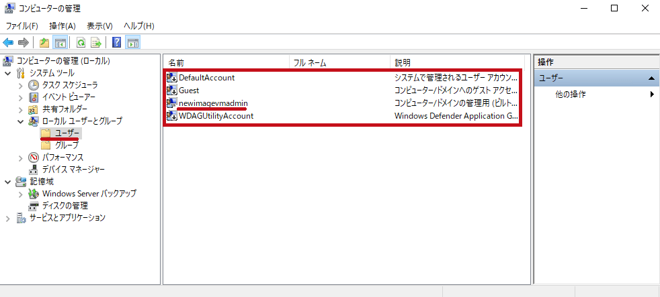Expand the タスク スケジューラ tree node

point(20,85)
